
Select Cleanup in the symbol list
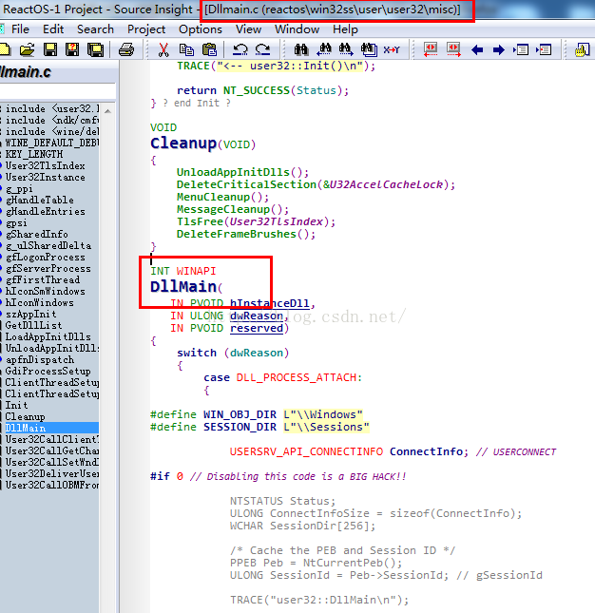[x=25, y=417]
